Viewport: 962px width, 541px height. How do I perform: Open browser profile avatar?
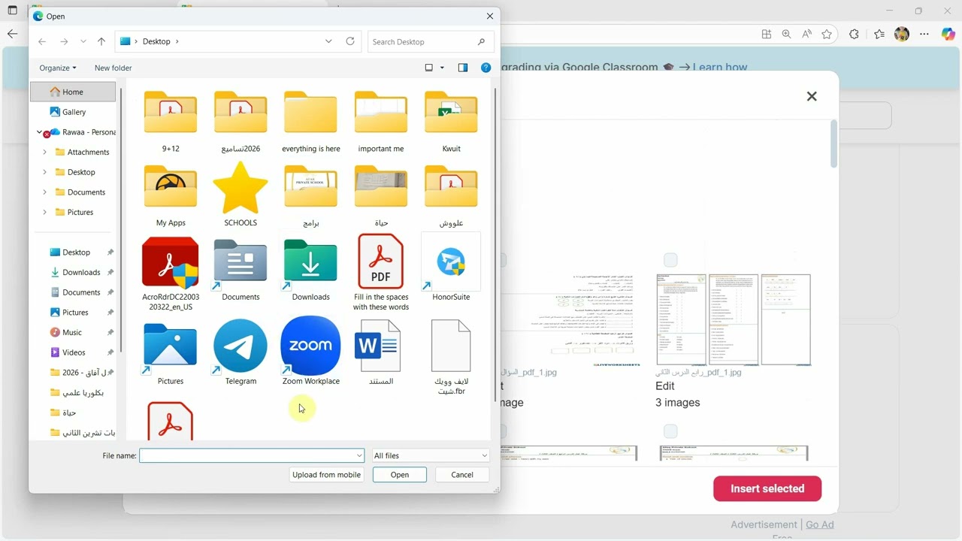(902, 34)
